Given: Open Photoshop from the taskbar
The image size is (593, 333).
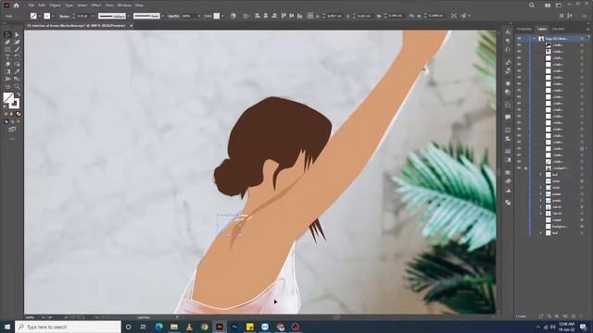Looking at the screenshot, I should click(234, 327).
